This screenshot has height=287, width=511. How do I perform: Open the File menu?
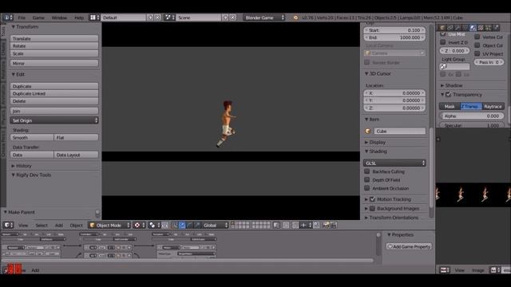(22, 18)
